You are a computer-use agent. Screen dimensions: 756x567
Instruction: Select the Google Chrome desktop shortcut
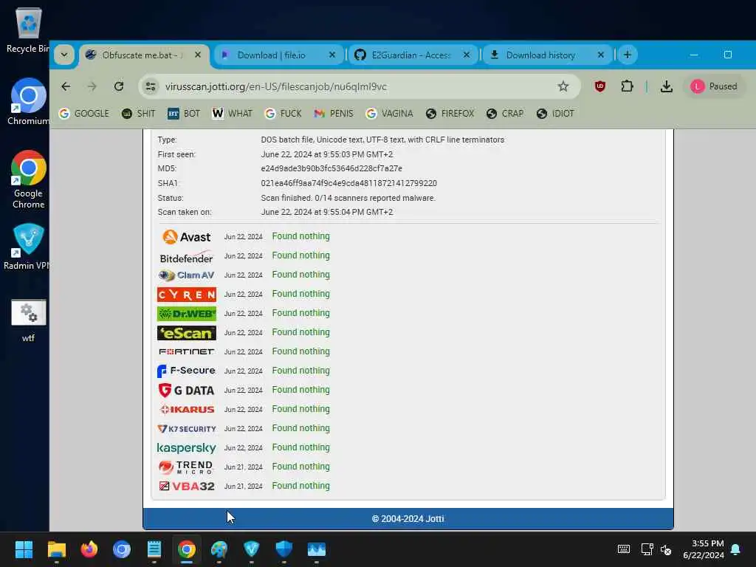[29, 179]
